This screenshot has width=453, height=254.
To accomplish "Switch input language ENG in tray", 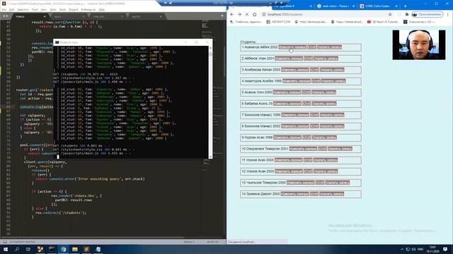I will (x=420, y=249).
